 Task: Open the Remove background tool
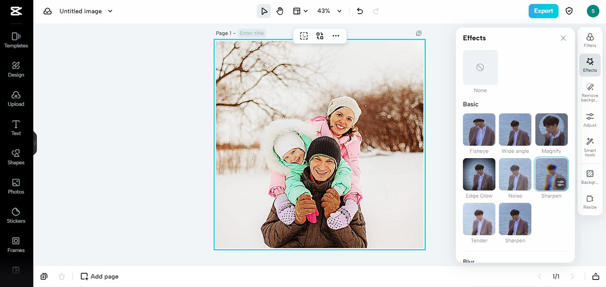590,92
